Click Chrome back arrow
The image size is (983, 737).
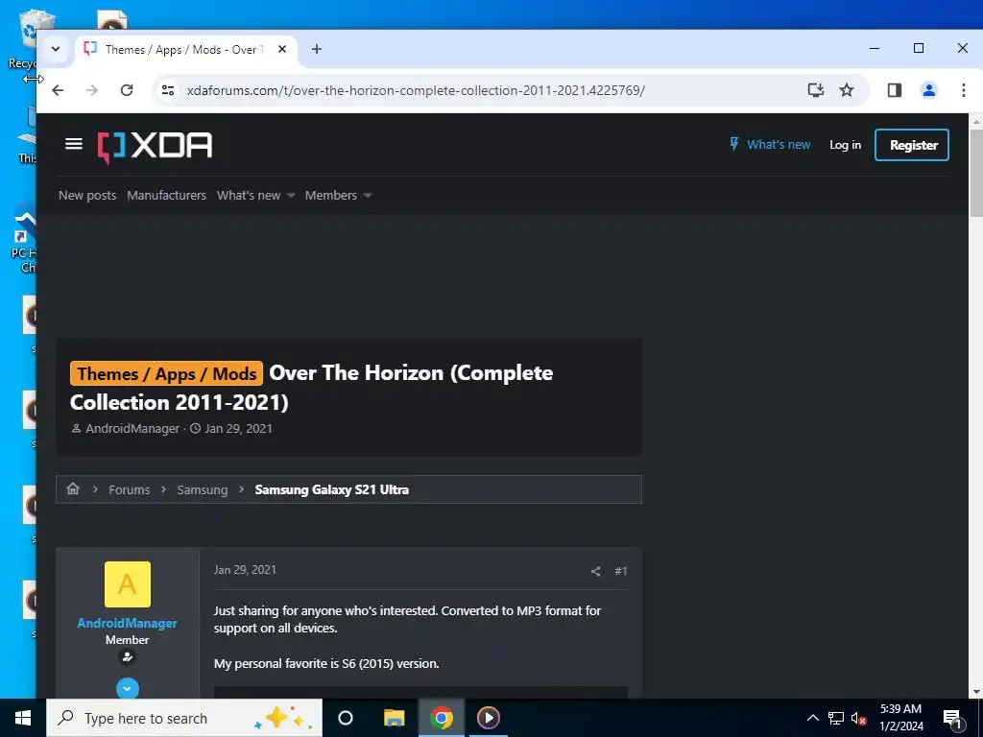click(58, 90)
